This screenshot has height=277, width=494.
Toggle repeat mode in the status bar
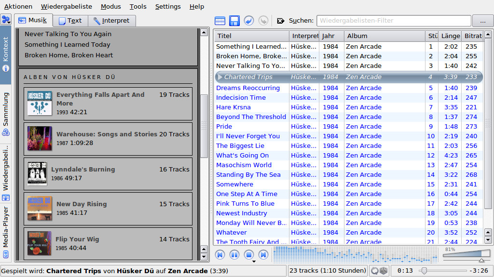[x=374, y=271]
